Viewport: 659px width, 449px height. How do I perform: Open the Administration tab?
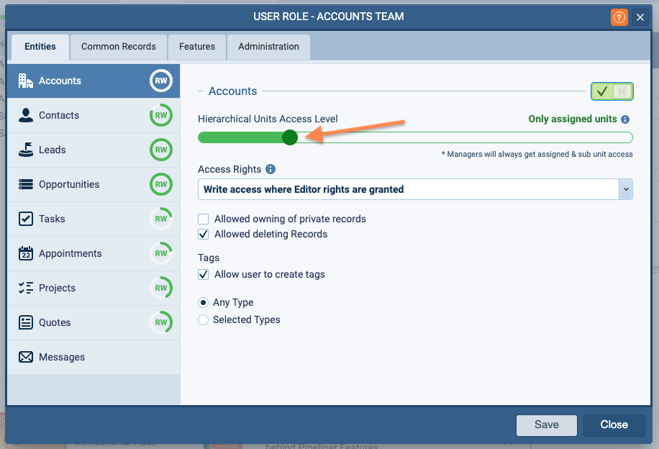pos(268,47)
